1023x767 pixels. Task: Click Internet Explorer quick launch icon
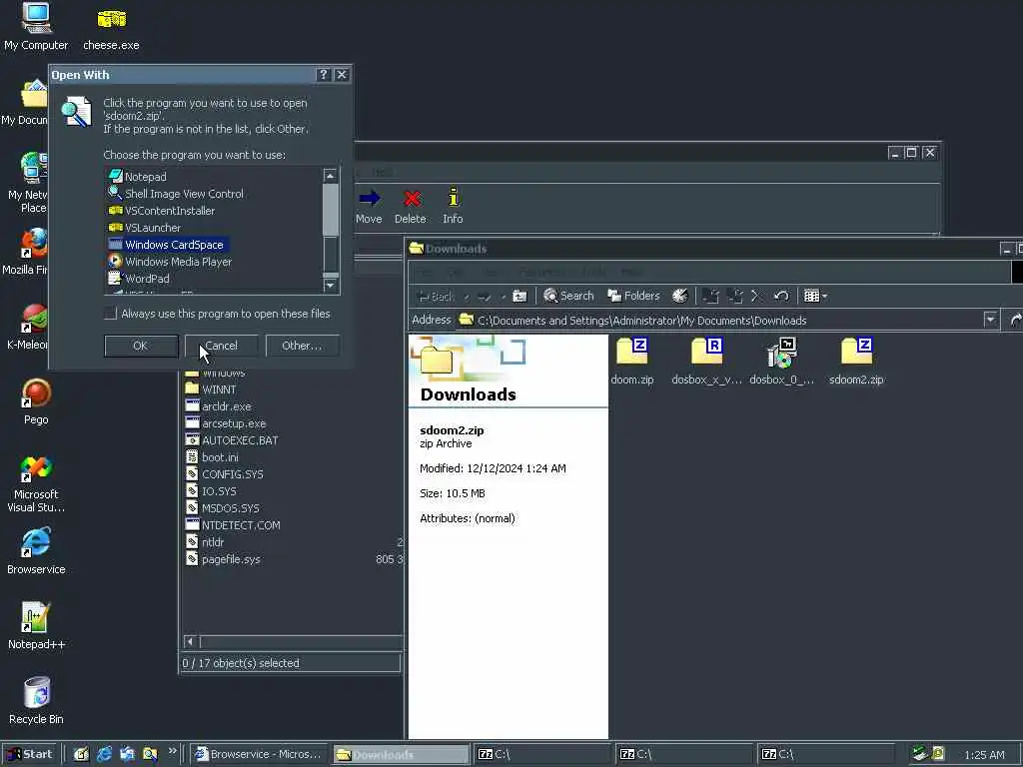tap(104, 755)
